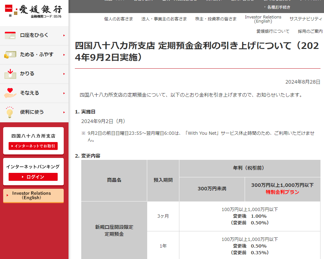Click the card icon beside 口座をひらく
Image resolution: width=324 pixels, height=259 pixels.
pos(10,36)
